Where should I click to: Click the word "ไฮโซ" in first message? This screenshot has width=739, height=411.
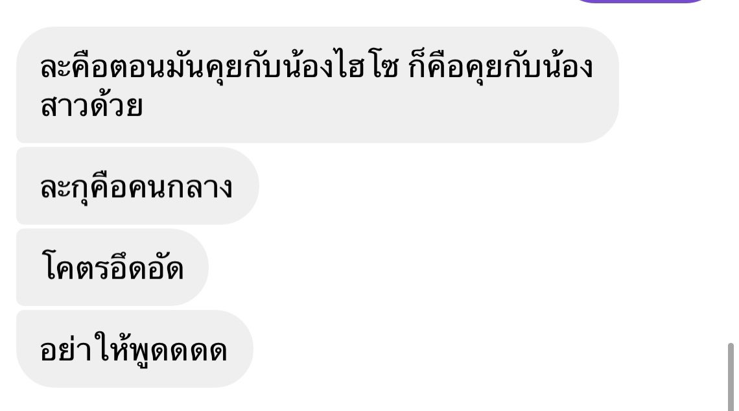tap(369, 67)
